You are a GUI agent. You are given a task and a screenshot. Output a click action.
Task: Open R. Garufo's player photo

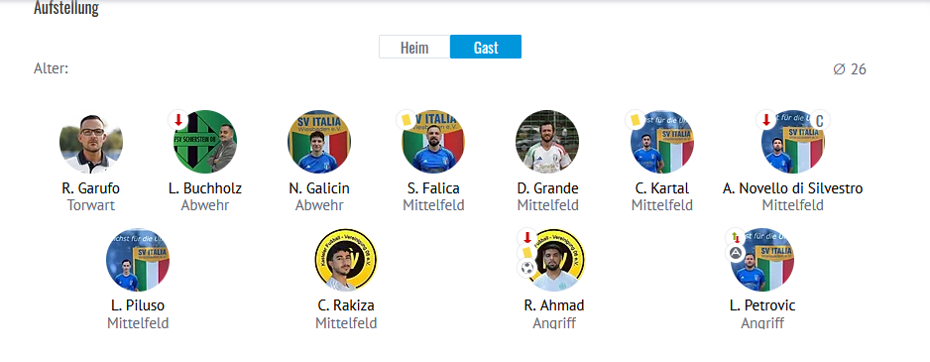91,141
